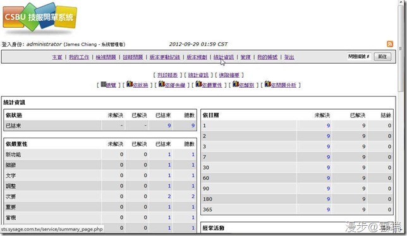407x236 pixels.
Task: Click 已結束 count for 細節 row
Action: 169,165
